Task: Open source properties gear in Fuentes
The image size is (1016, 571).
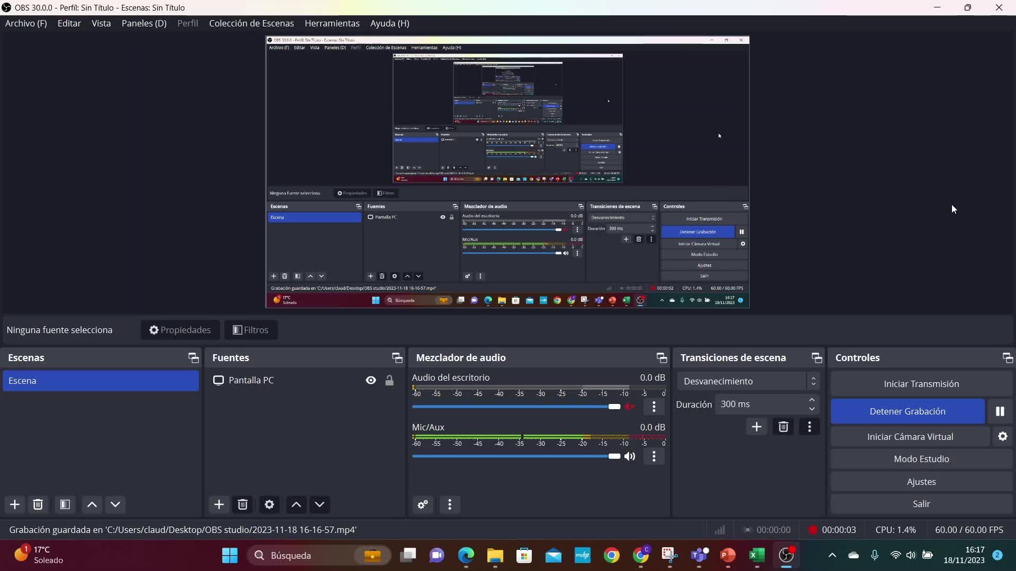Action: (269, 504)
